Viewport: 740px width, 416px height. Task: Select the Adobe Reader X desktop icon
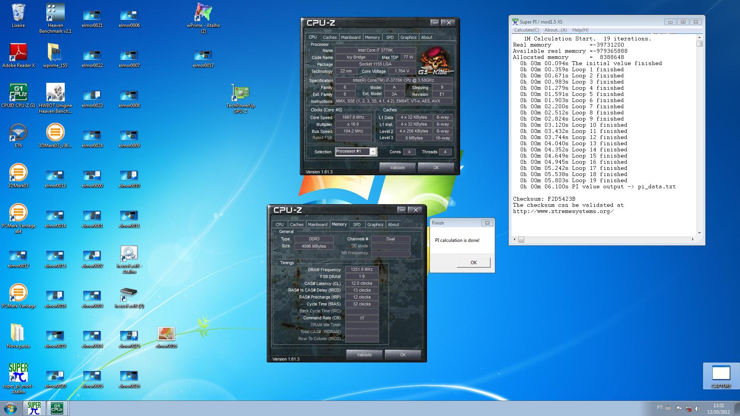click(x=18, y=56)
